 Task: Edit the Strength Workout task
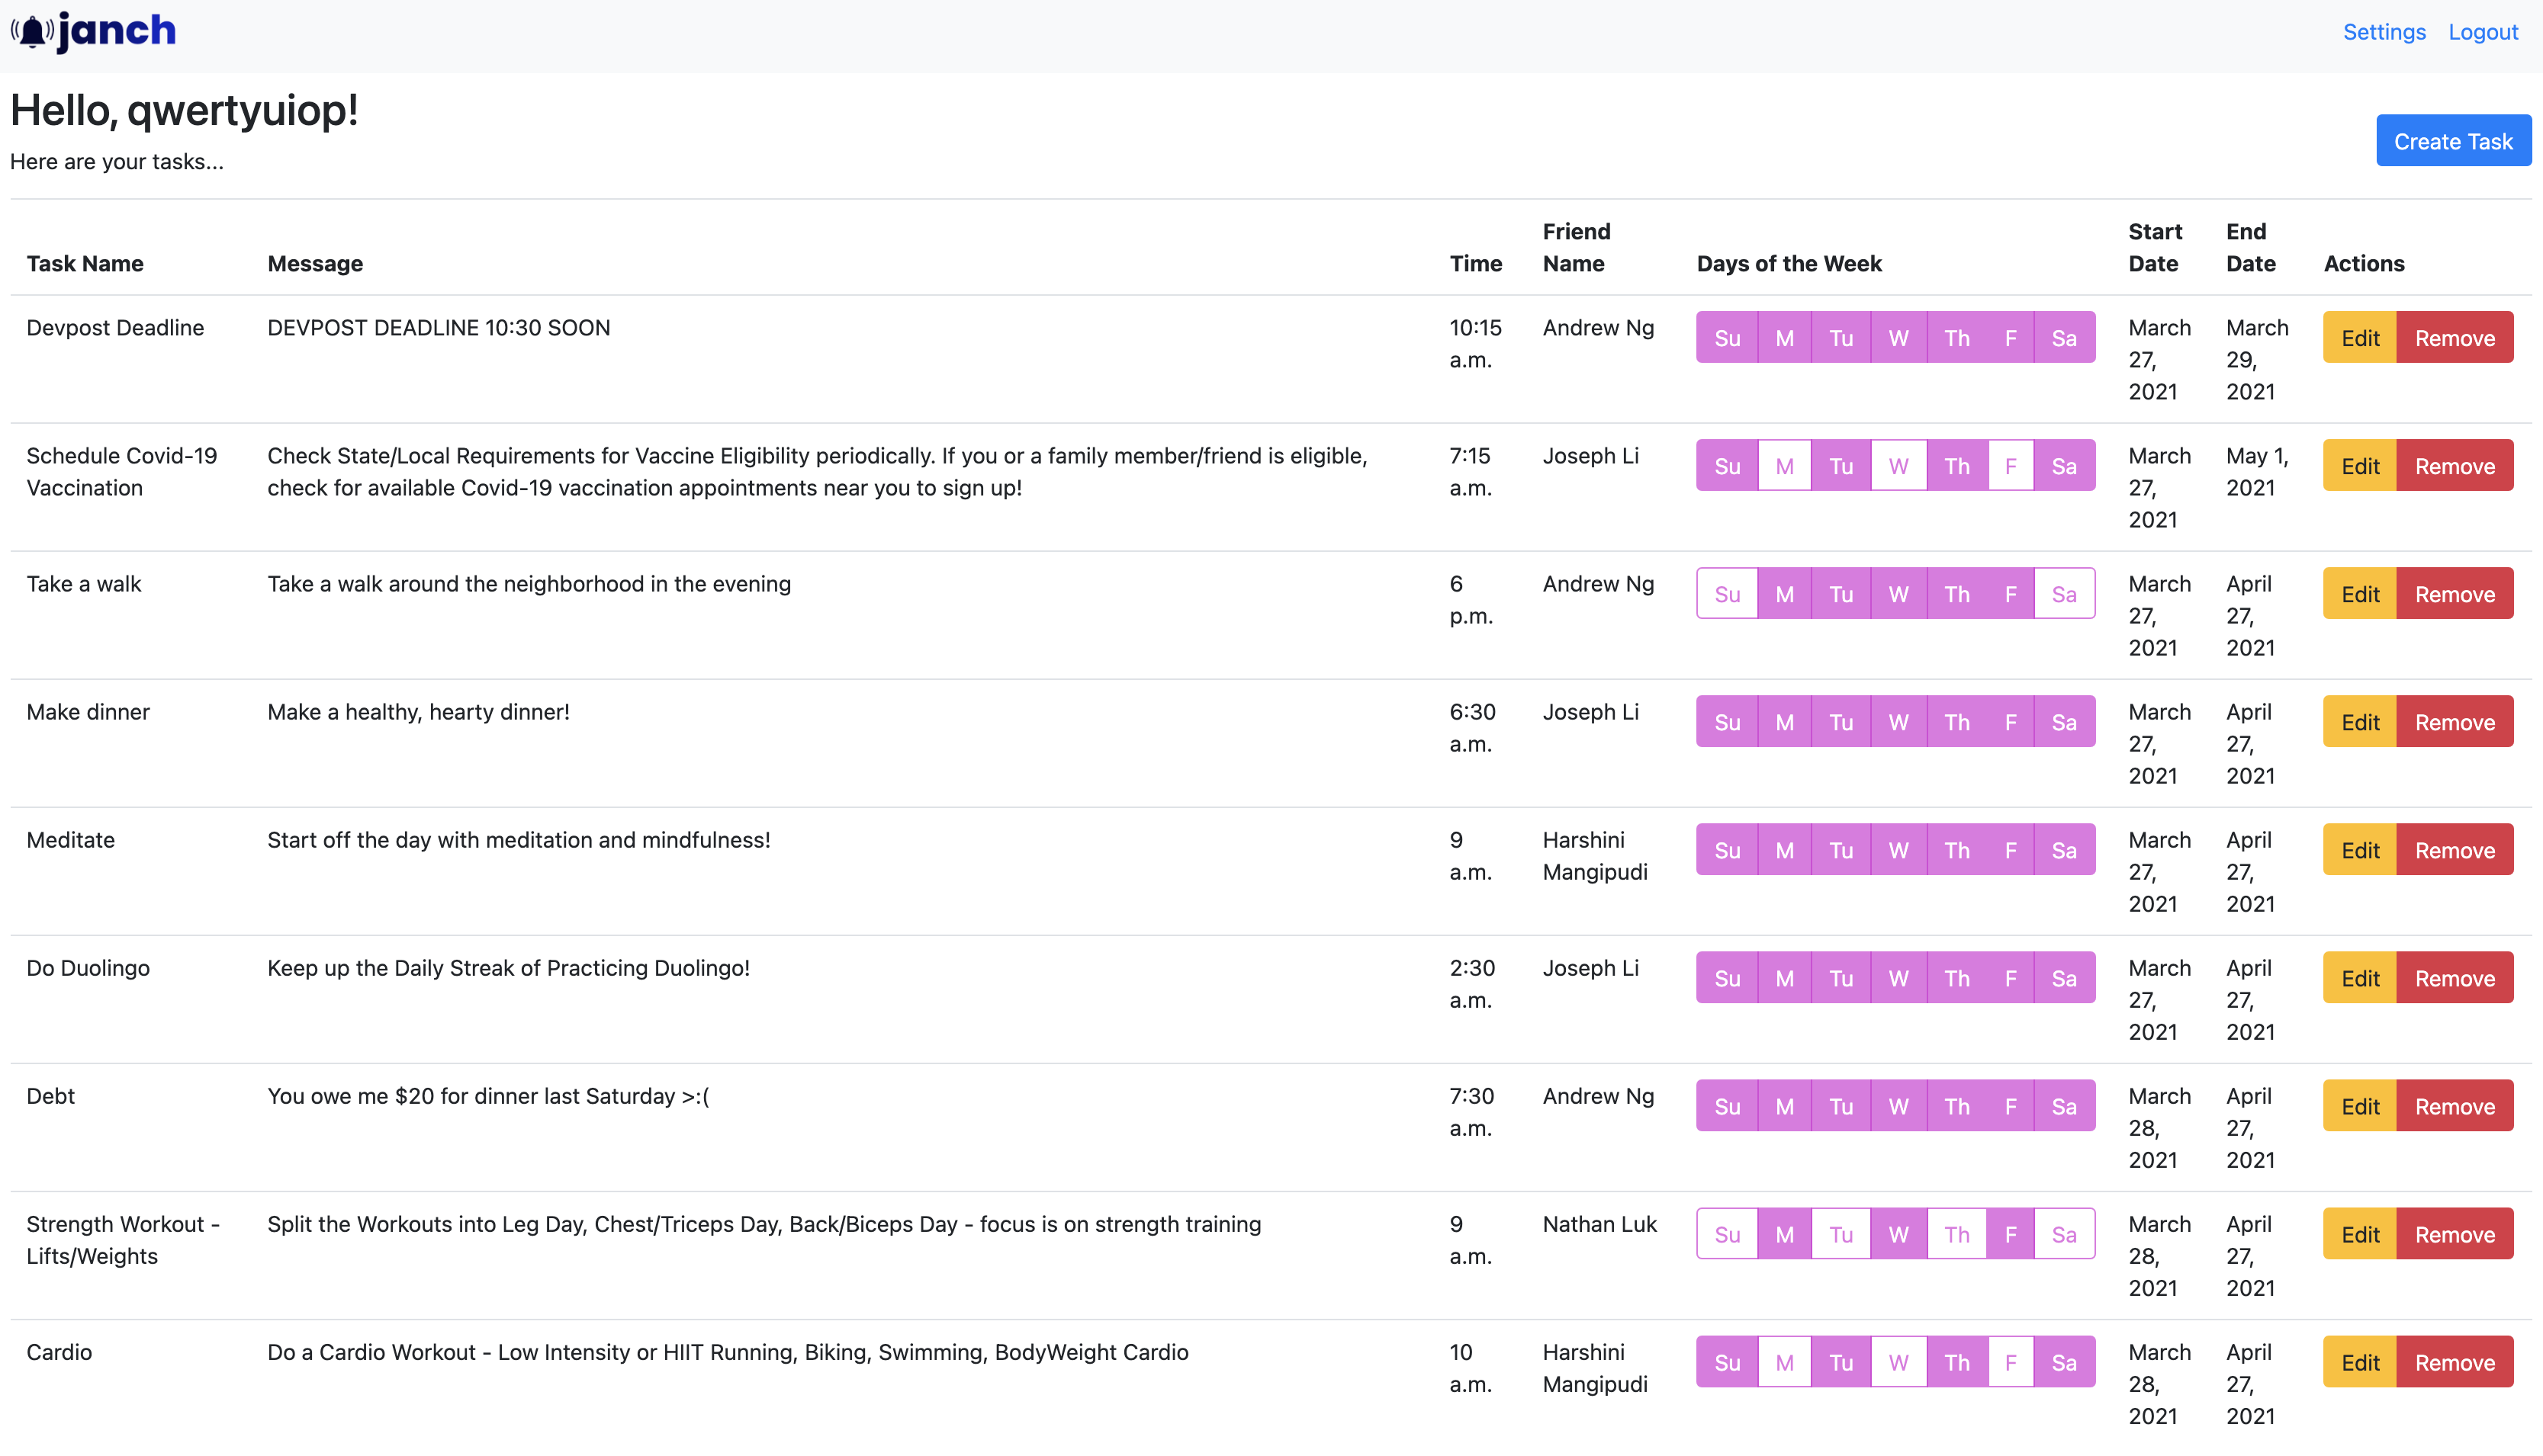(x=2359, y=1234)
